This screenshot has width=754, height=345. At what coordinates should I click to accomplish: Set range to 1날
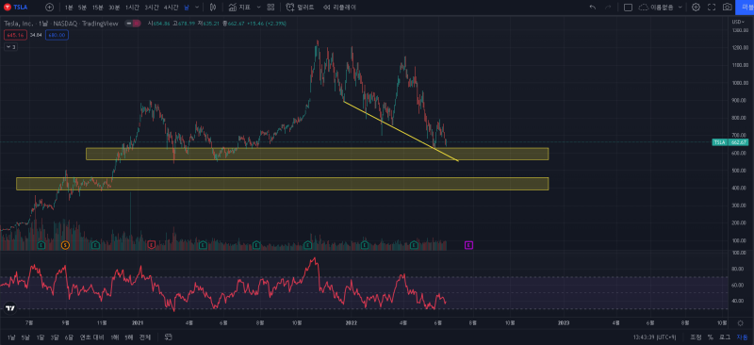tap(11, 337)
